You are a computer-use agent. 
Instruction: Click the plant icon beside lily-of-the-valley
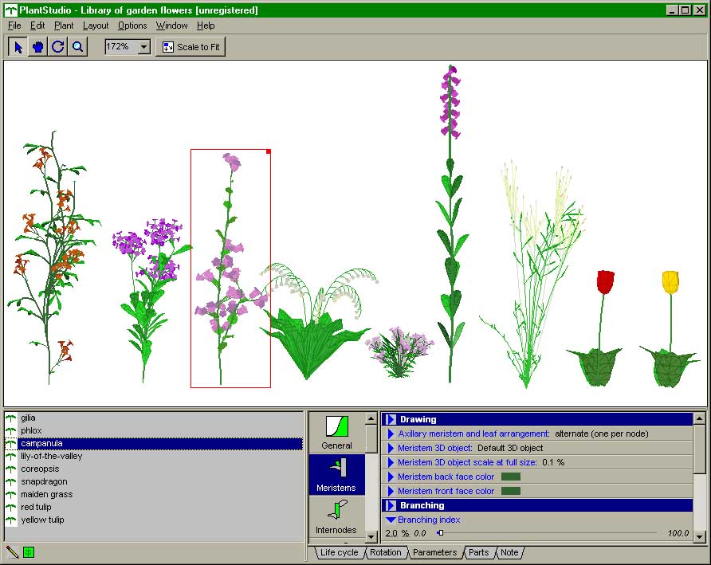[x=11, y=456]
